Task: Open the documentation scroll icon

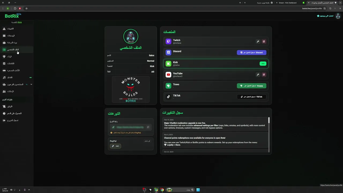Action: click(4, 106)
